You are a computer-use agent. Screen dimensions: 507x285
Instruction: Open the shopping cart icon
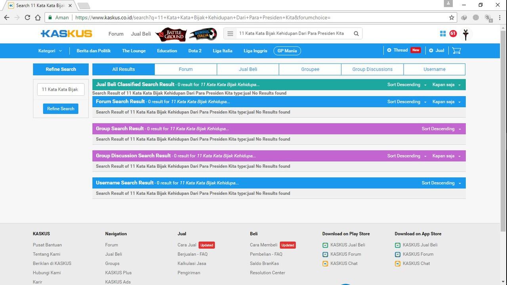click(x=456, y=51)
